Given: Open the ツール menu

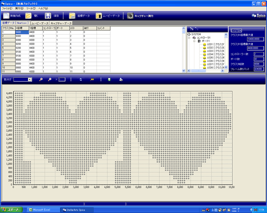Looking at the screenshot, I should click(x=31, y=8).
